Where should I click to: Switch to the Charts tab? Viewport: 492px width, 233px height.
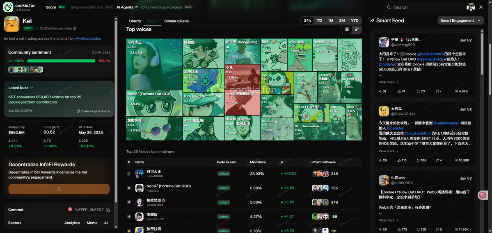(135, 21)
